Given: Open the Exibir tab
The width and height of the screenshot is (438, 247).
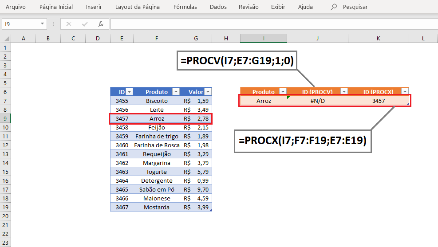Looking at the screenshot, I should 278,7.
